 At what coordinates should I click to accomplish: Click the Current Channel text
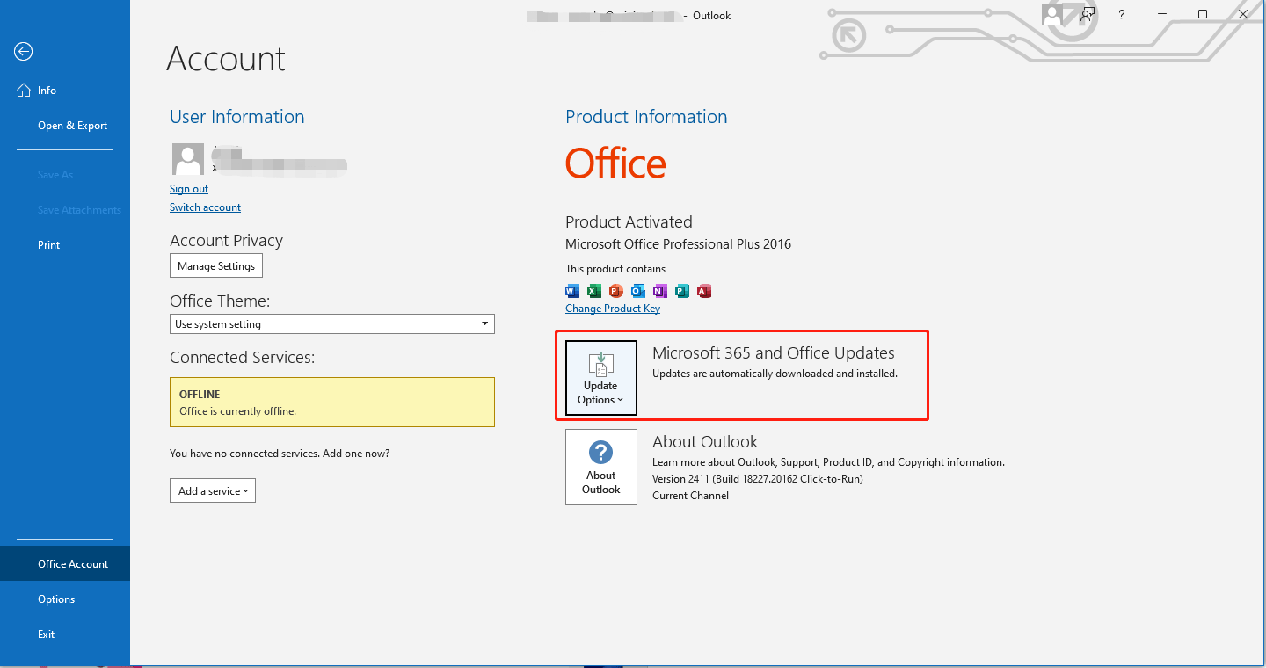pos(690,496)
